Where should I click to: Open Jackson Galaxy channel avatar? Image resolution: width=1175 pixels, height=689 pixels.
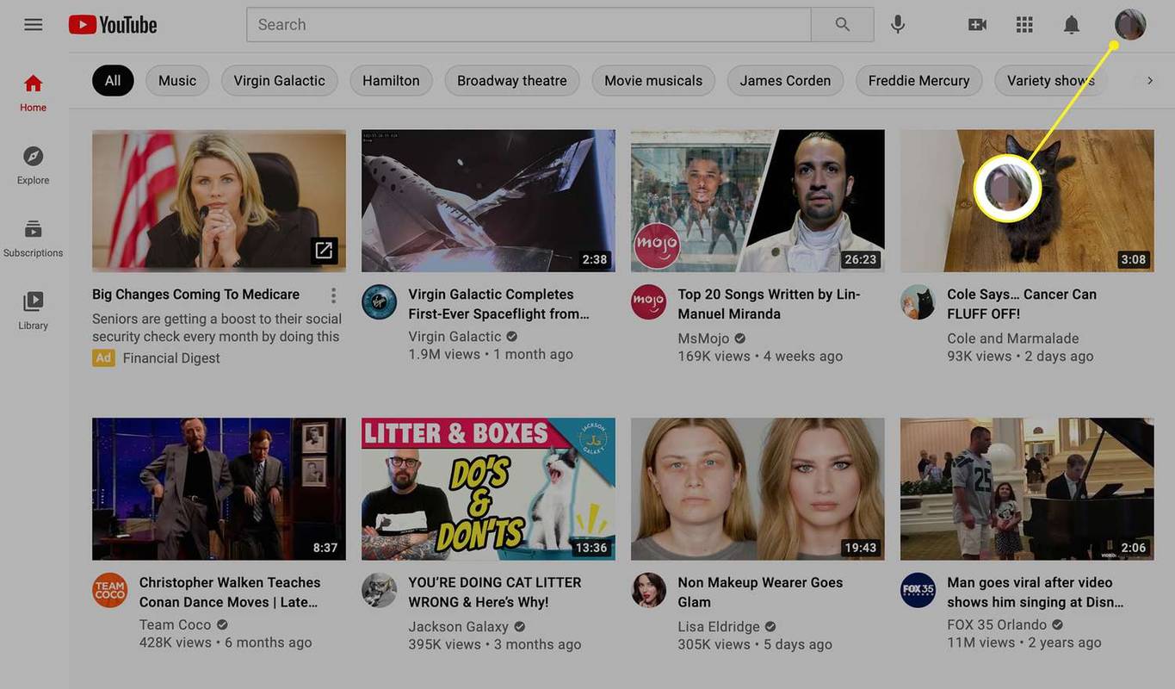point(379,591)
